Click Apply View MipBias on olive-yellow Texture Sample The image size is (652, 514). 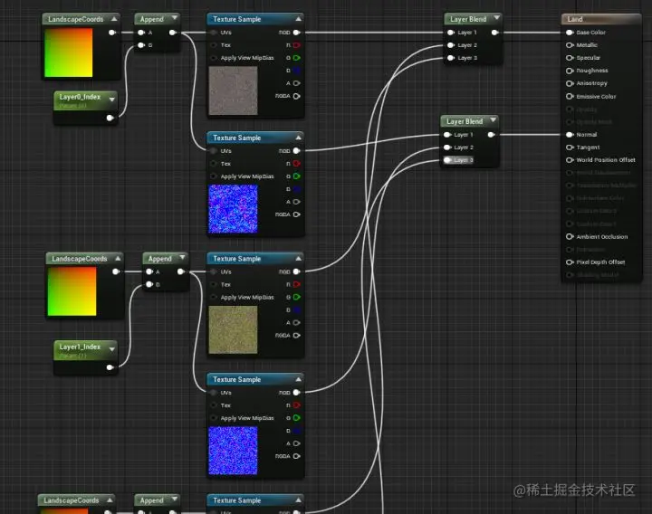(x=247, y=298)
